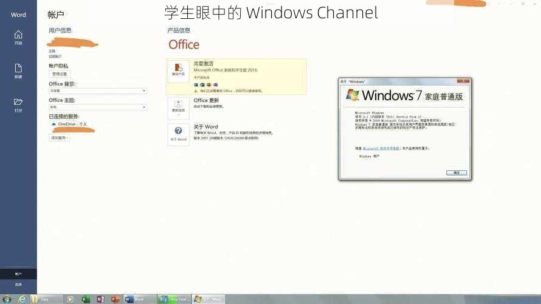Click the OneDrive - 个人 cloud icon
Image resolution: width=541 pixels, height=304 pixels.
point(54,124)
